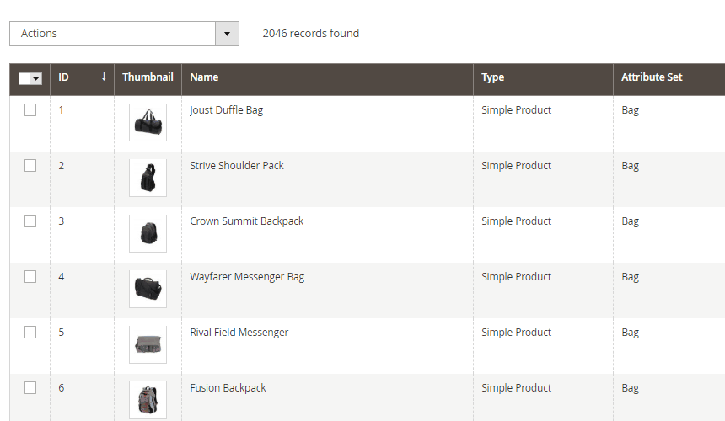Click the Rival Field Messenger name
725x421 pixels.
pos(239,333)
